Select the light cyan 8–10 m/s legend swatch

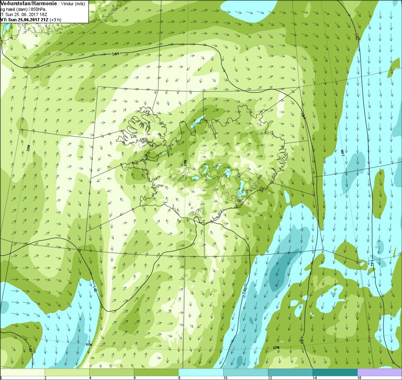point(201,372)
